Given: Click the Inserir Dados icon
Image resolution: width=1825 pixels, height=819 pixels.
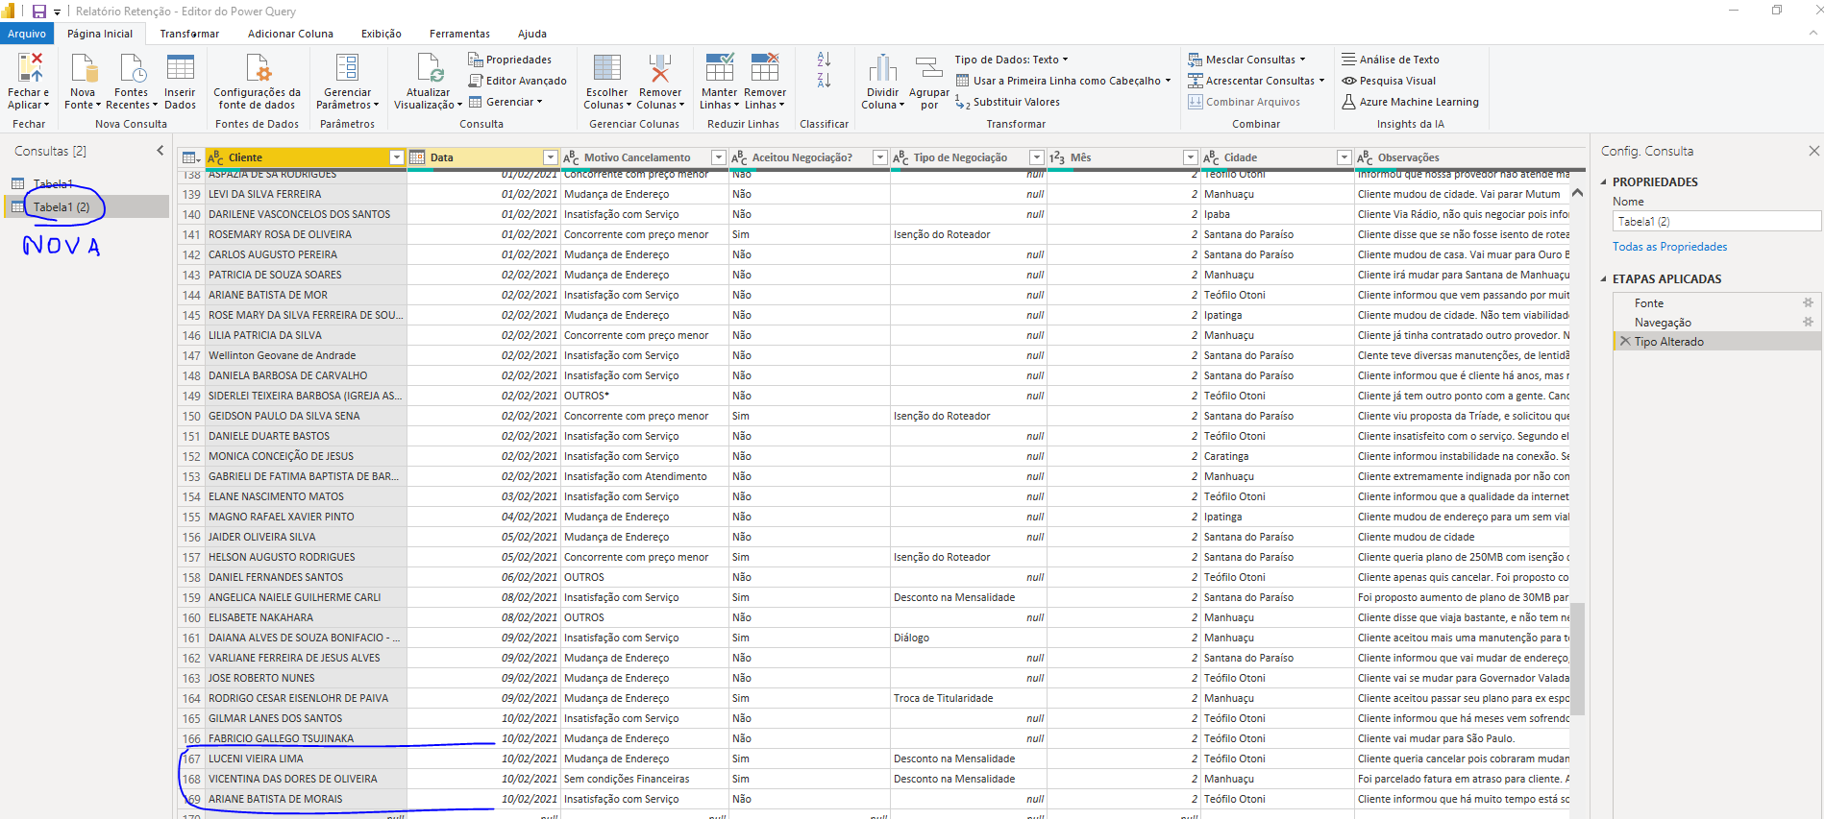Looking at the screenshot, I should point(180,68).
